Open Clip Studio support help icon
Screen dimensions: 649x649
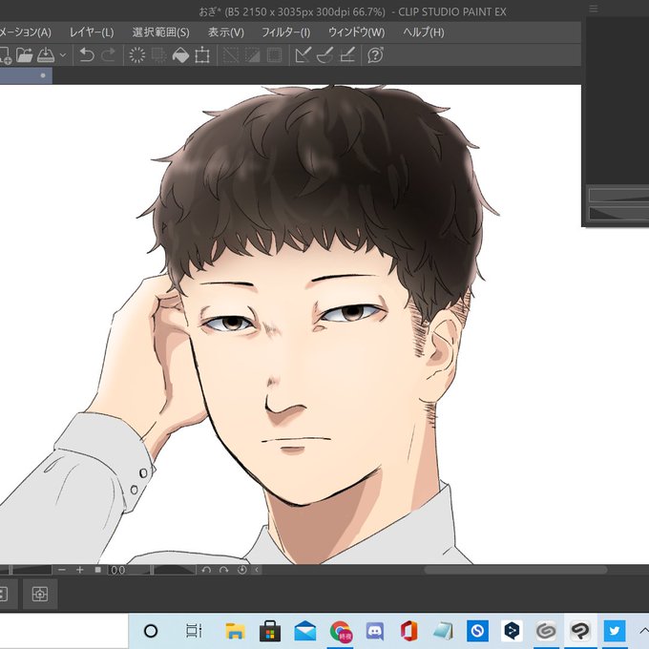[375, 54]
